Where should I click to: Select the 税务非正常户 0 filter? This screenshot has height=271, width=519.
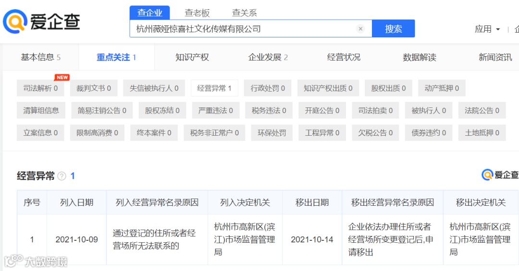(x=214, y=133)
